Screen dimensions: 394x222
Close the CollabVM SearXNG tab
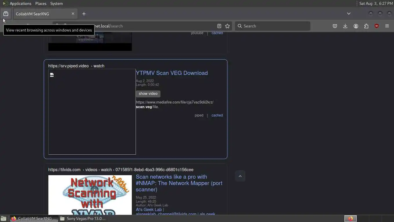coord(73,14)
